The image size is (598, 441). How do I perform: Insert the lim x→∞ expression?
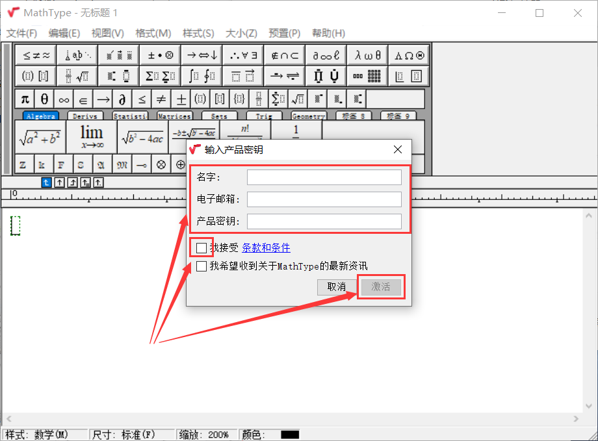click(x=92, y=137)
